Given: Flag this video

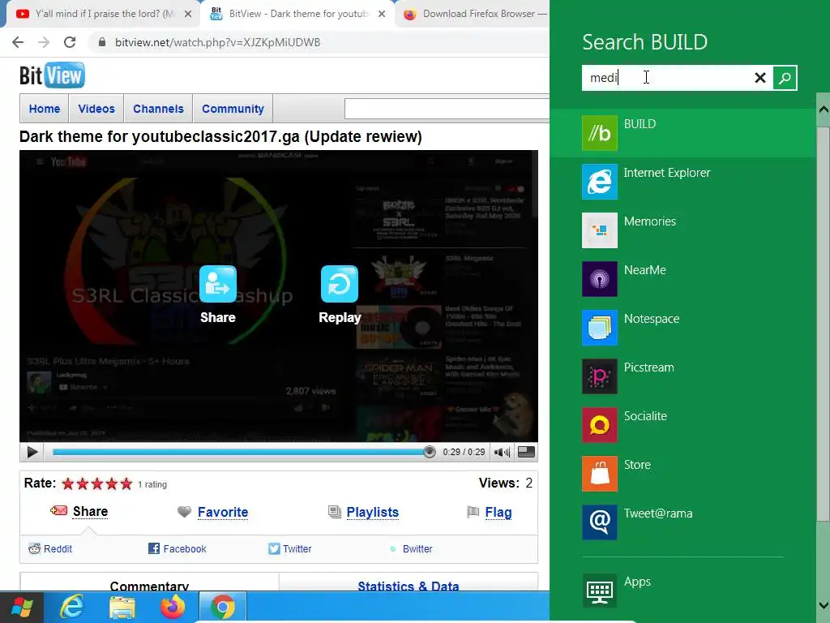Looking at the screenshot, I should pos(498,513).
